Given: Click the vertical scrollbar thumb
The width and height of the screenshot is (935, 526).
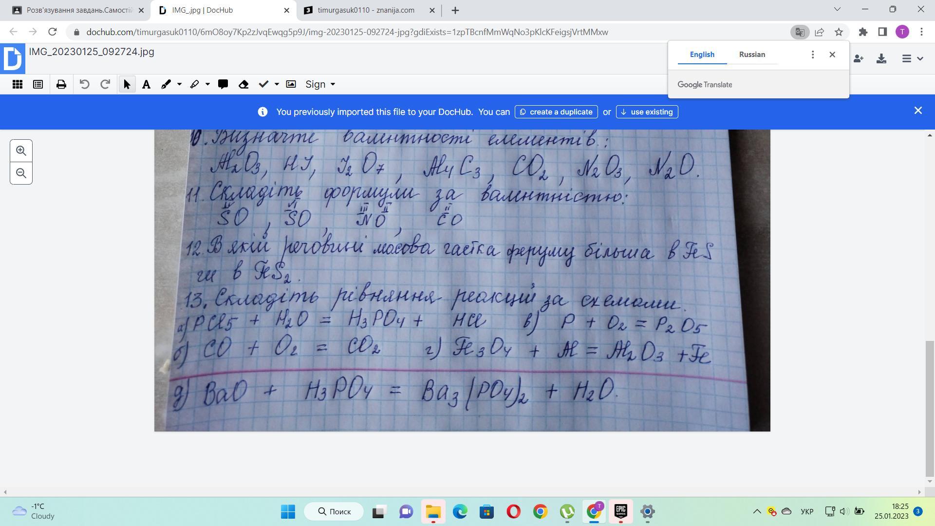Looking at the screenshot, I should coord(929,408).
